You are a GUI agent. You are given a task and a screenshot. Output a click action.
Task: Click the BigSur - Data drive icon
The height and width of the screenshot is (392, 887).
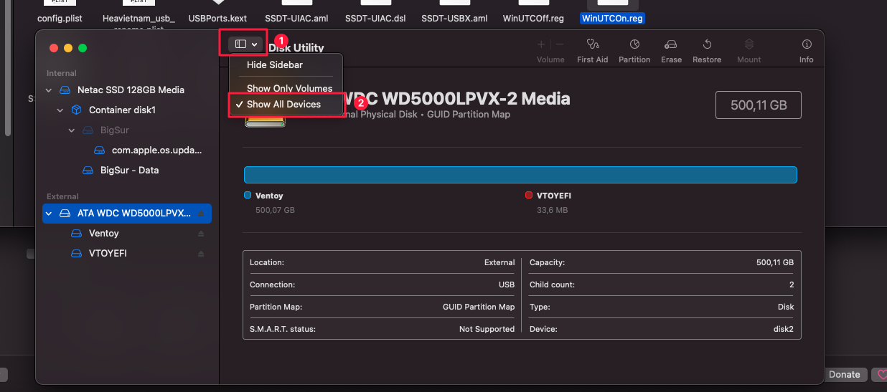(x=88, y=171)
